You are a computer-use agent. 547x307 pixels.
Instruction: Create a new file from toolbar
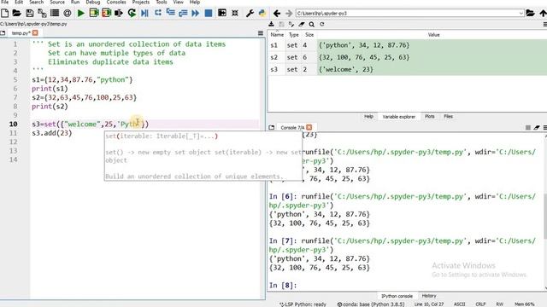(5, 14)
